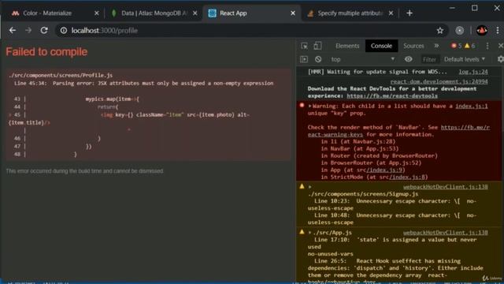Open the Chrome three-dot menu
The height and width of the screenshot is (284, 504).
tap(497, 30)
